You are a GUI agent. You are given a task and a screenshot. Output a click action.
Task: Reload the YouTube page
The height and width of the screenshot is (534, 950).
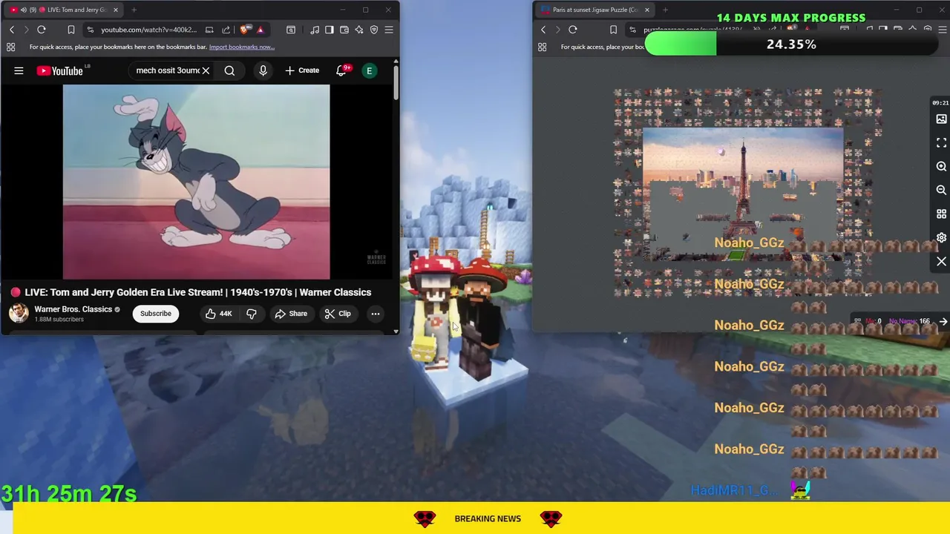click(x=42, y=30)
